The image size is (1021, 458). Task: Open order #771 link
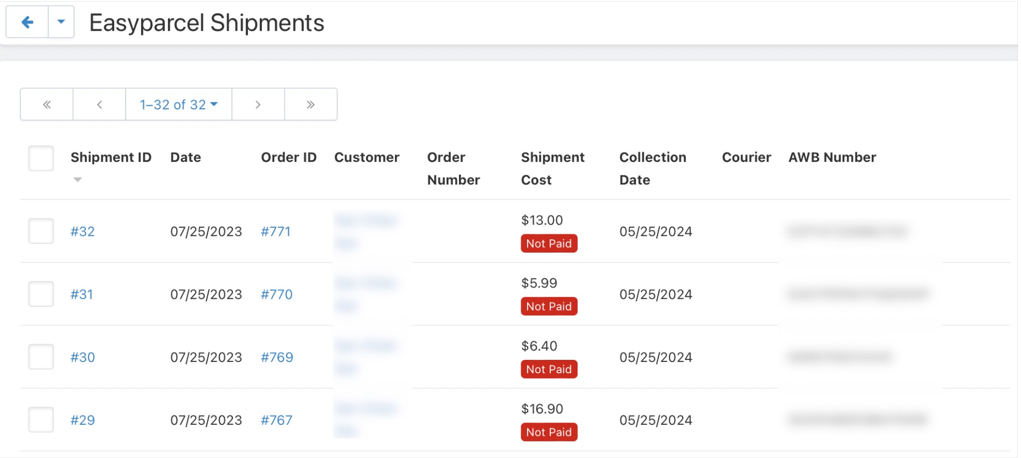coord(276,232)
